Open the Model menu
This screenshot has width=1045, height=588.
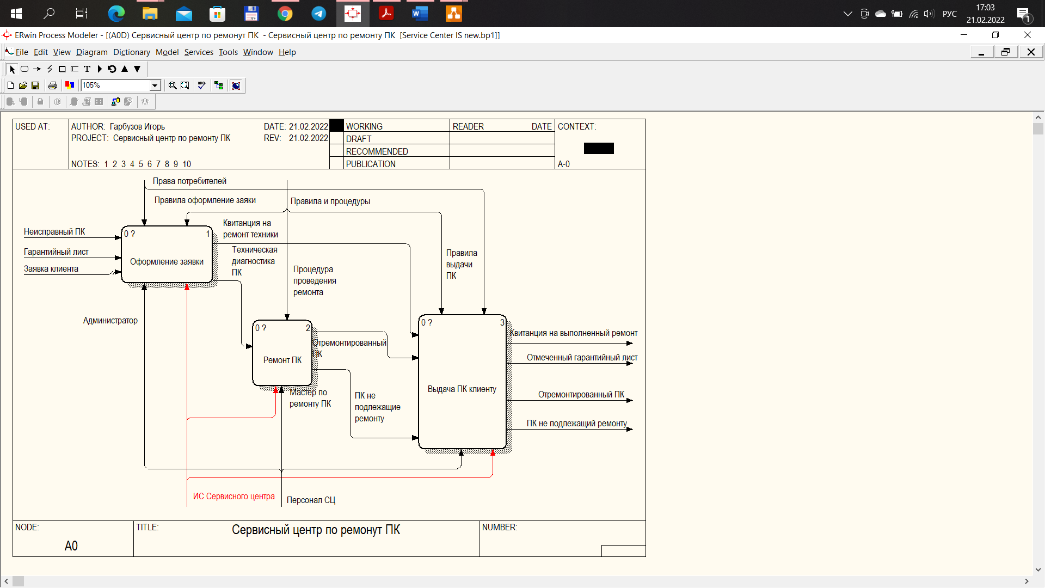[167, 52]
